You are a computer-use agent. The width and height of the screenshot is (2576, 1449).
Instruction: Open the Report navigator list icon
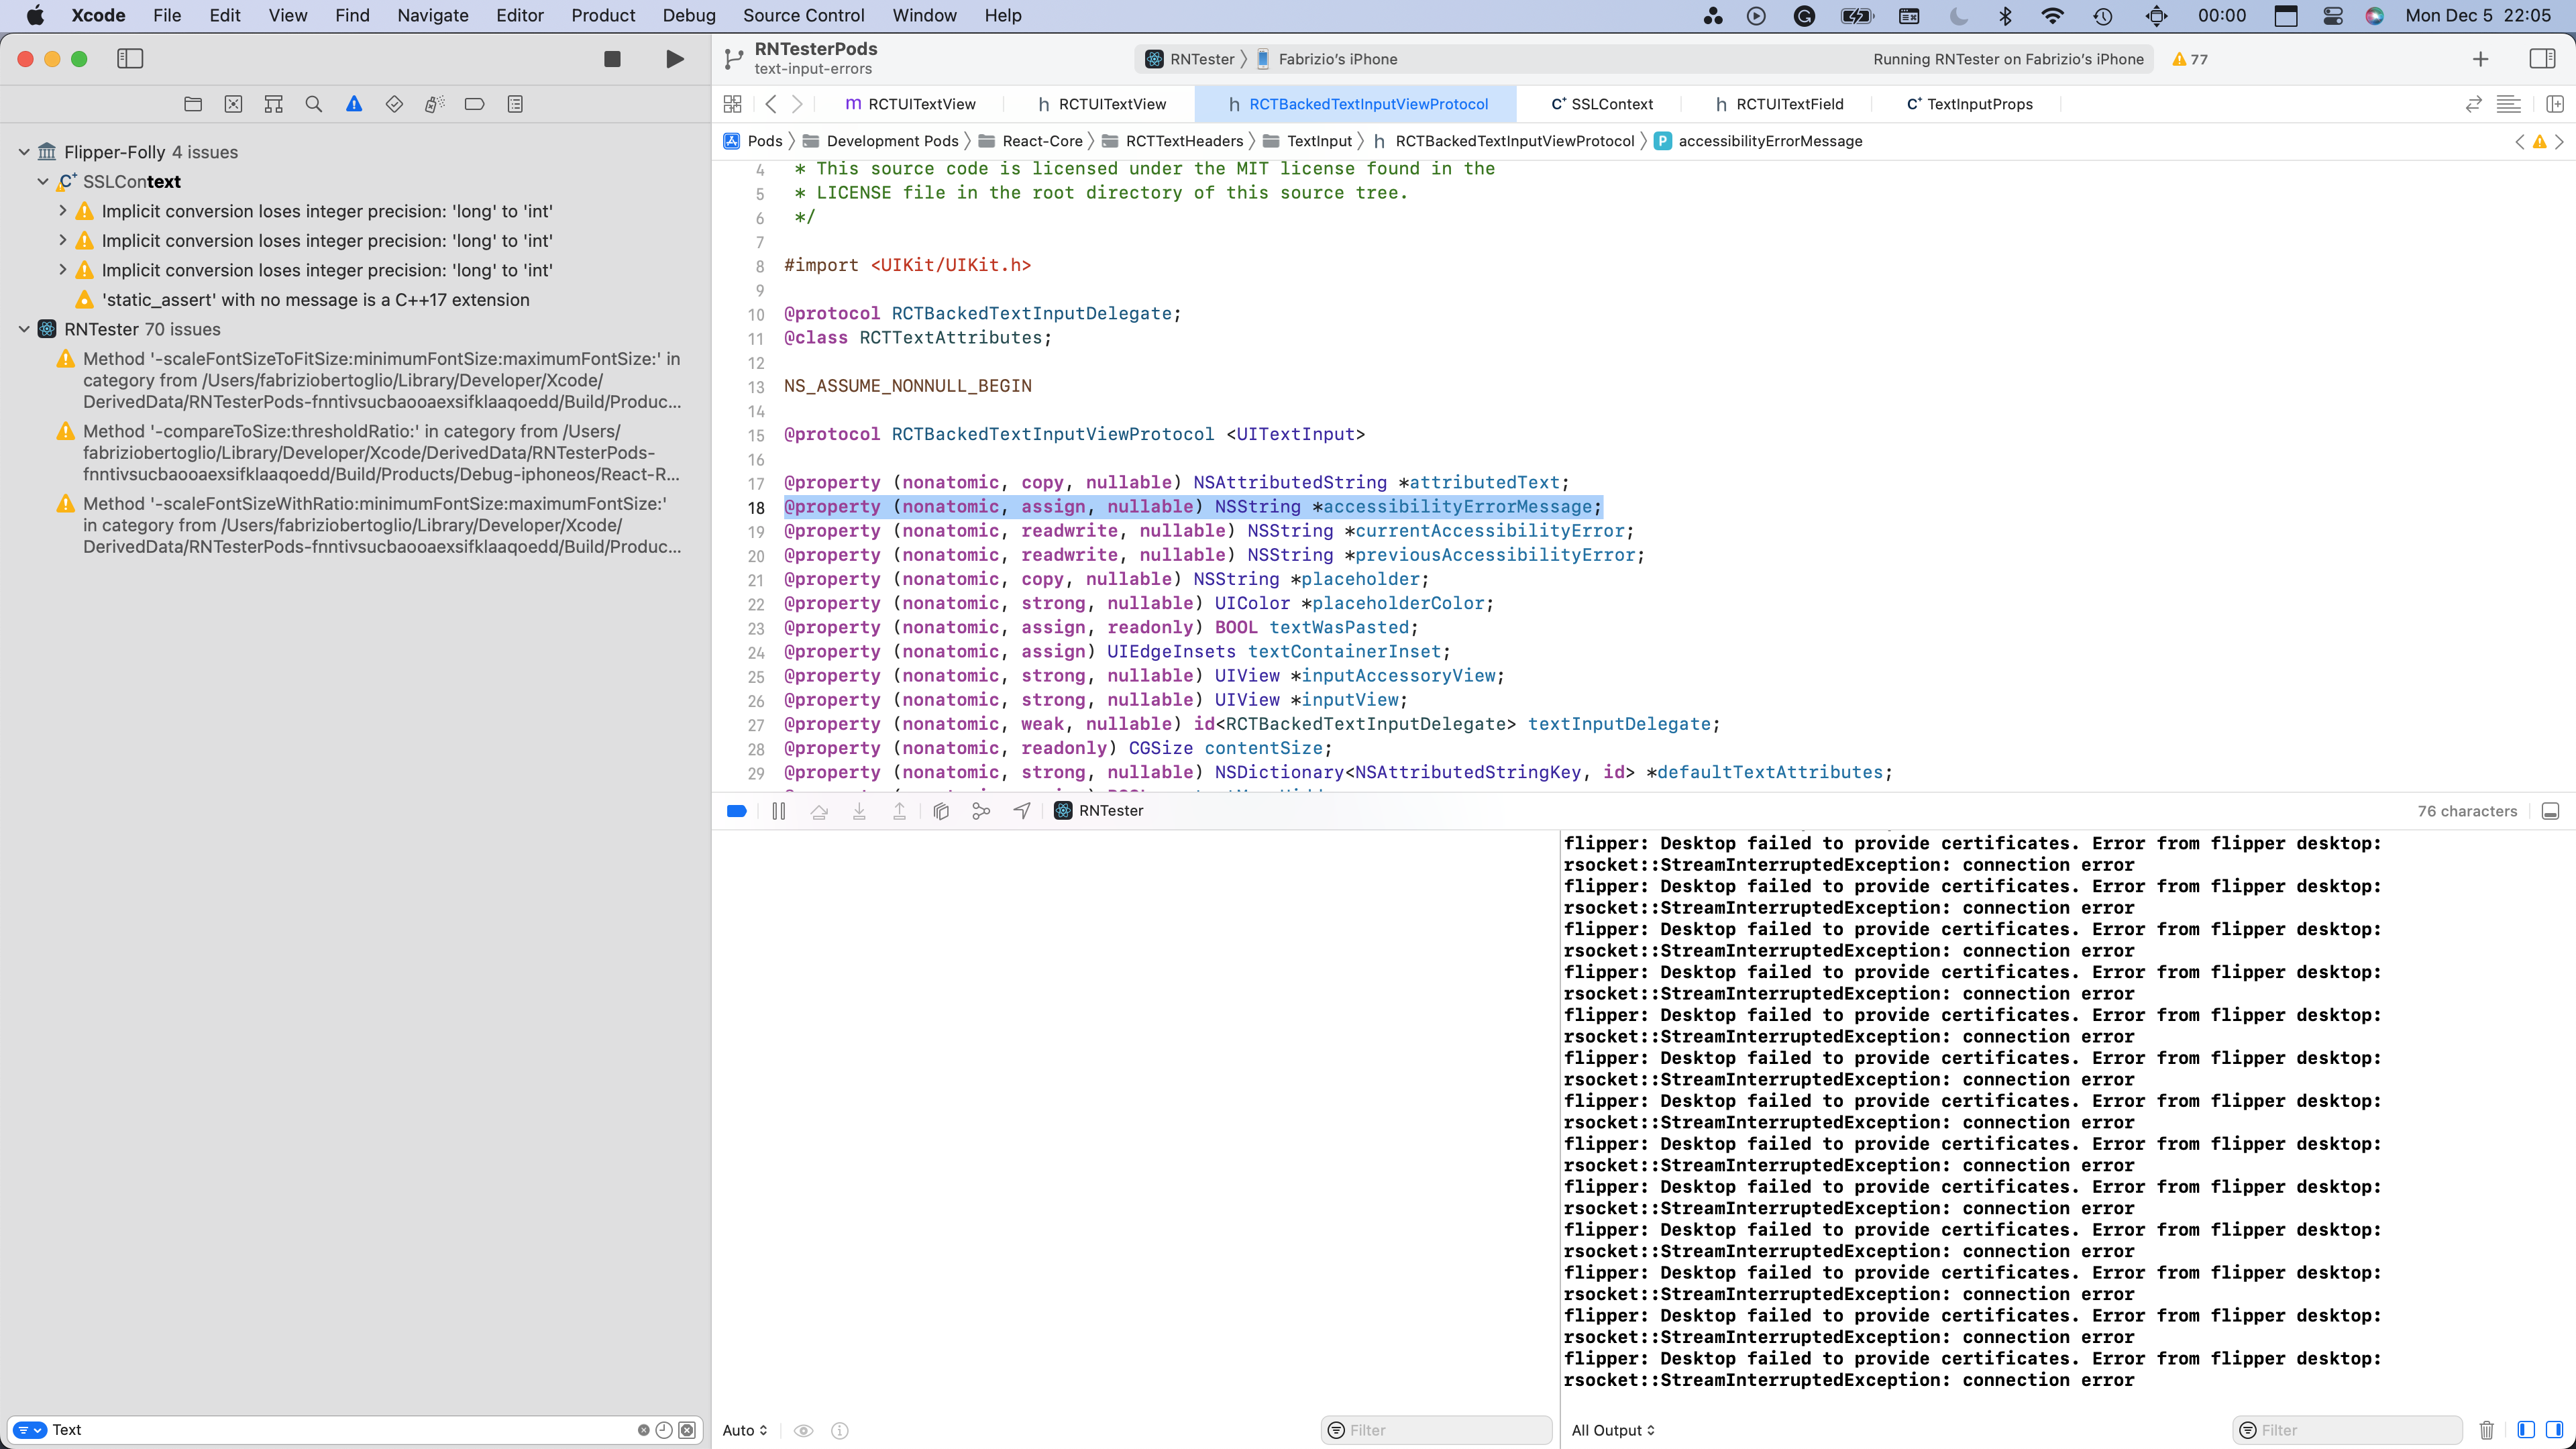coord(515,104)
